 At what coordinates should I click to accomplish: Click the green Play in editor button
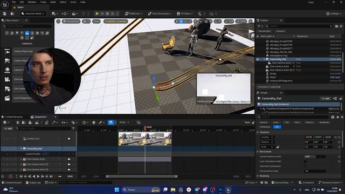coord(97,13)
